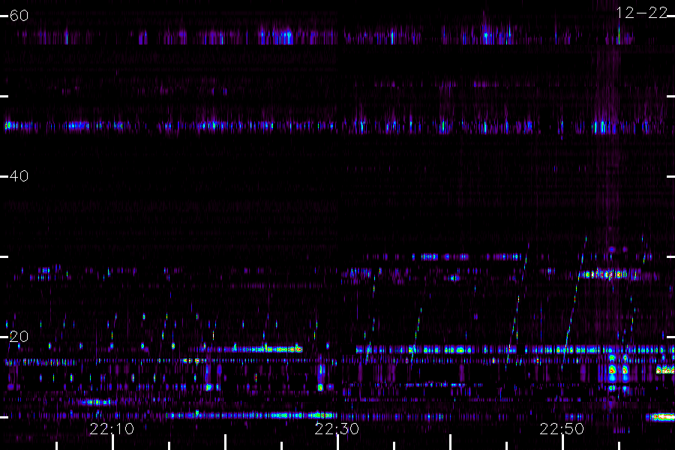
Task: Click the 40 frequency axis label
Action: [x=19, y=176]
